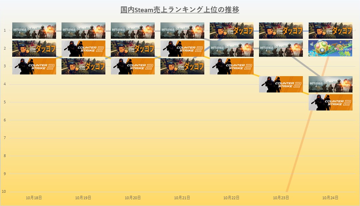Click the 10月18日 date axis label
The width and height of the screenshot is (360, 206).
(34, 198)
